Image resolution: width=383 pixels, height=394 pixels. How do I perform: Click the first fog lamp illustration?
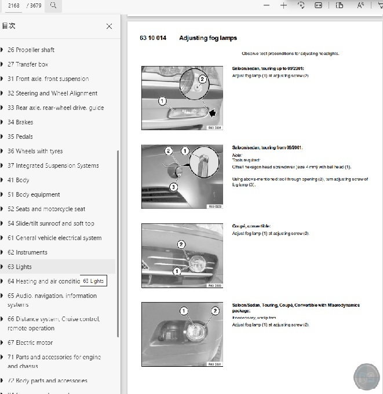point(182,98)
